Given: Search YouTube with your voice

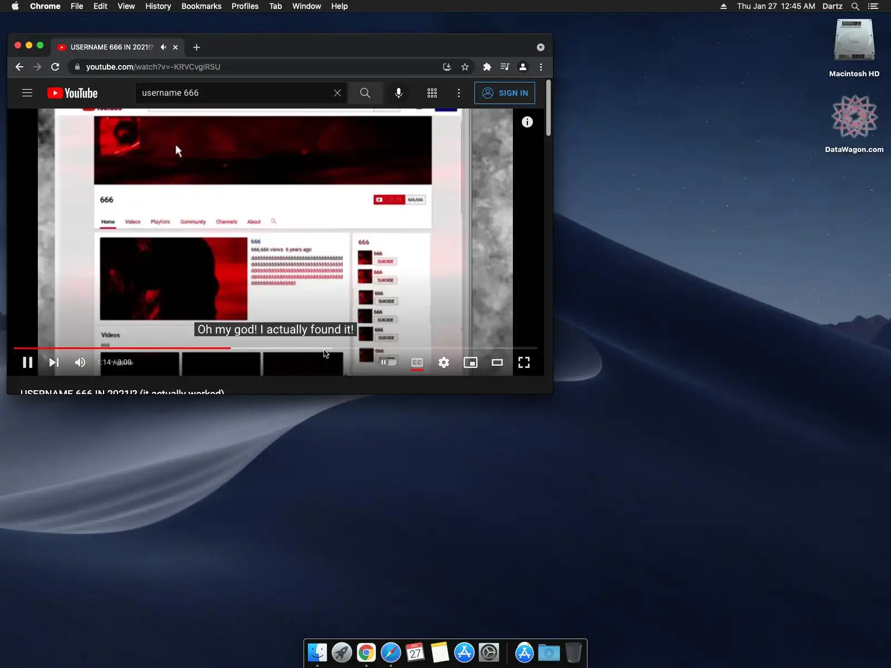Looking at the screenshot, I should click(399, 93).
